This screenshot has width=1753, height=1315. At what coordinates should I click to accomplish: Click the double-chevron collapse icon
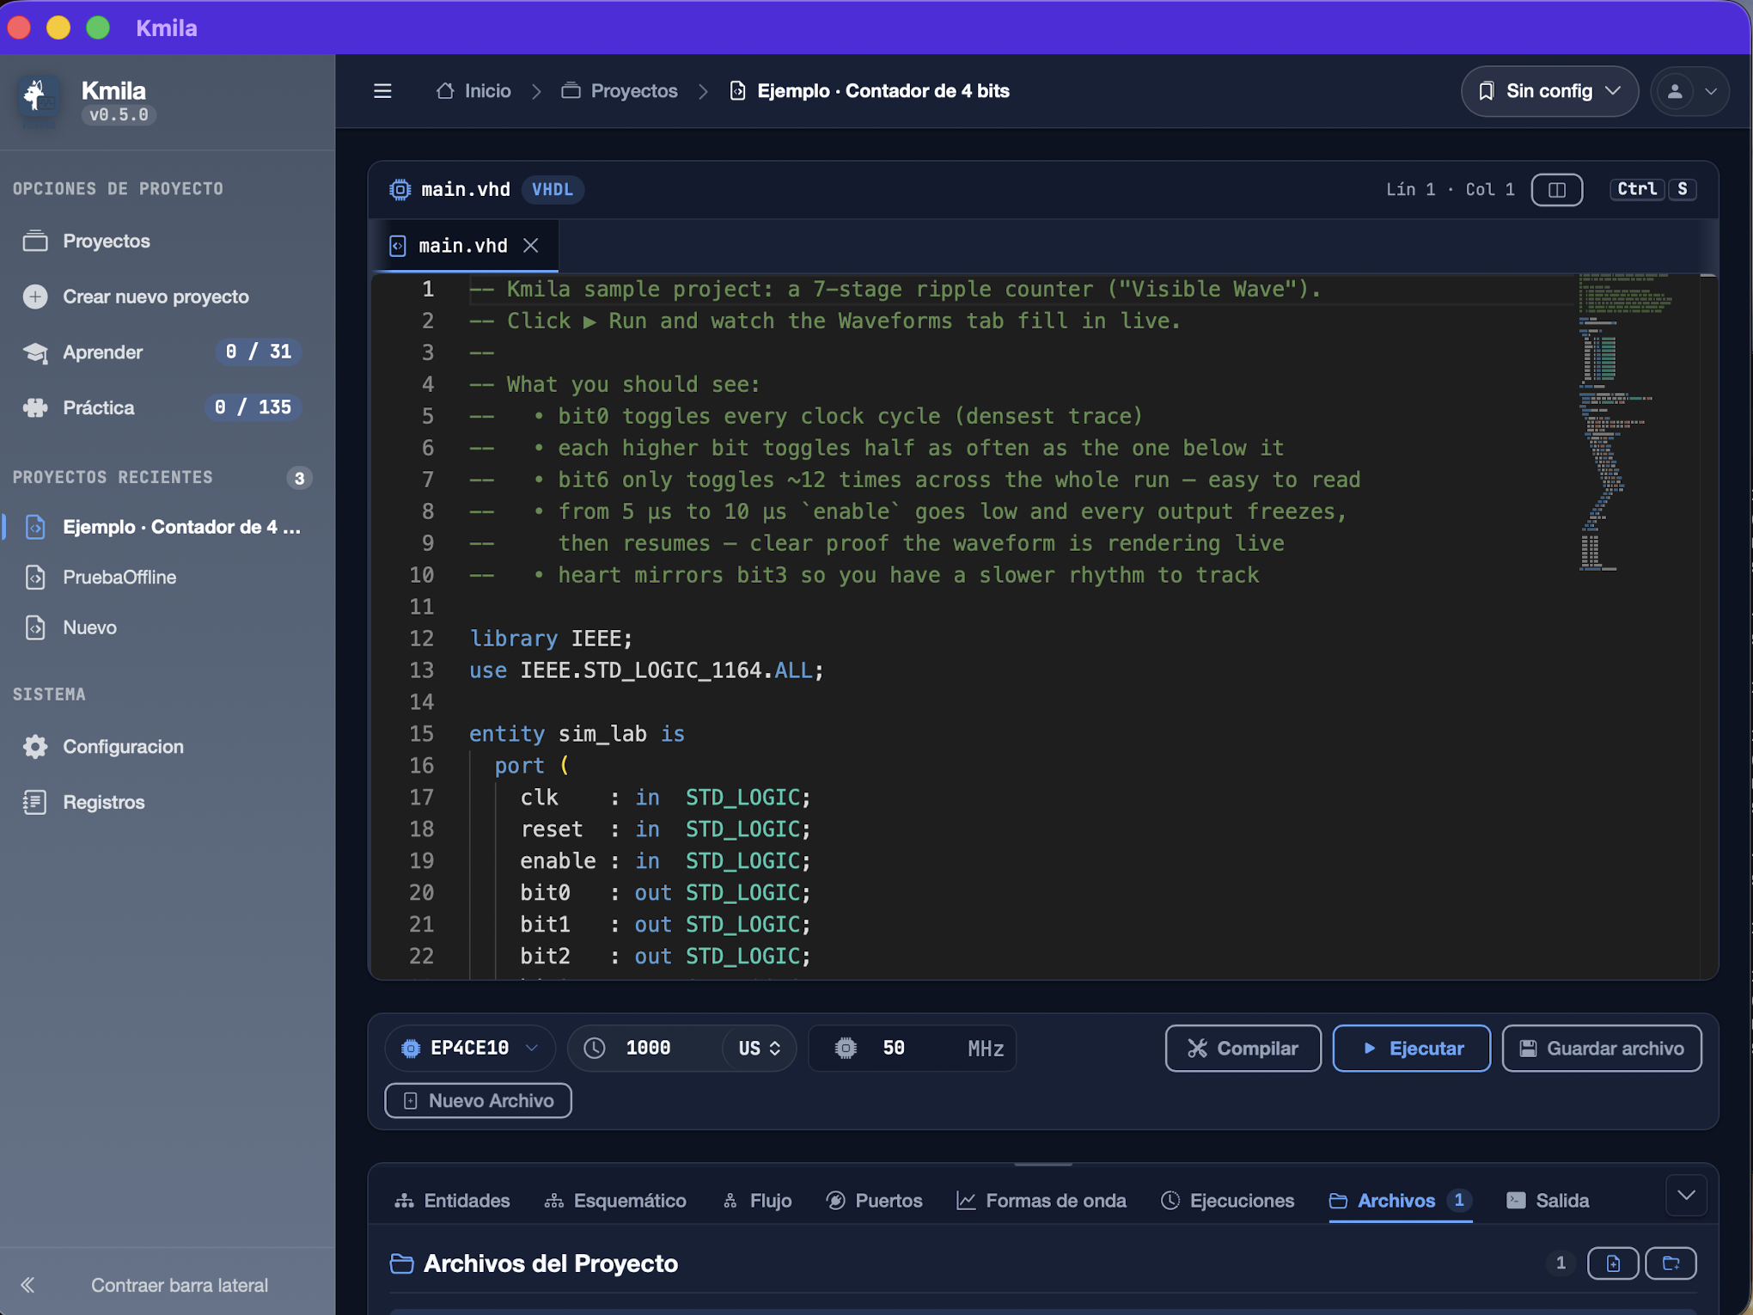[x=27, y=1285]
